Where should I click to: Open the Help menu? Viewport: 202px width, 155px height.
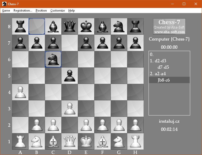[x=71, y=11]
